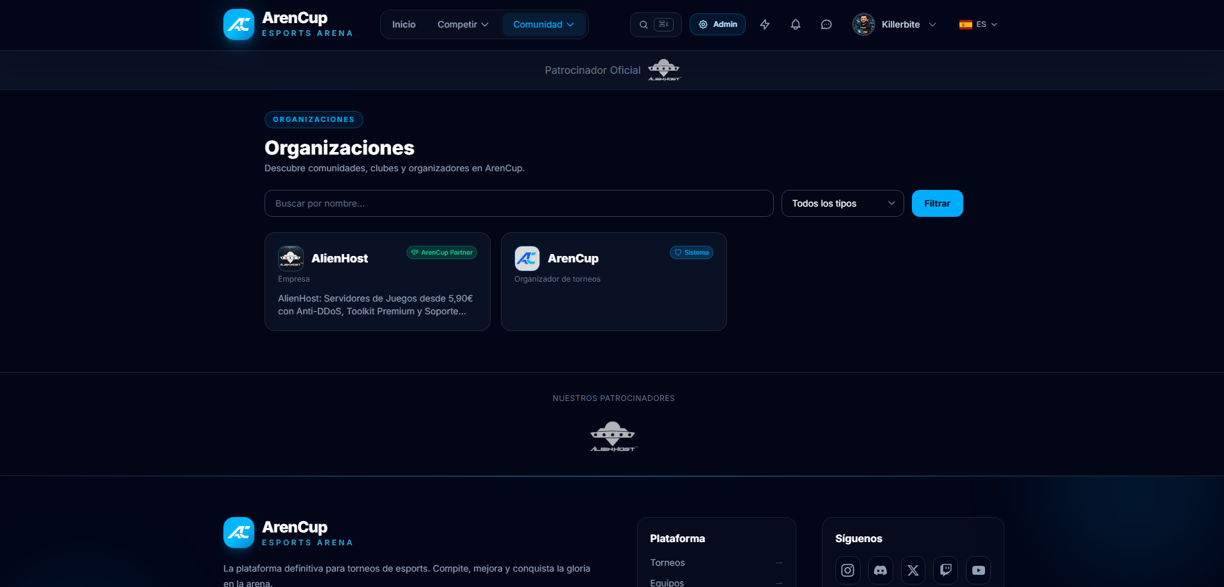Click the Spanish flag language icon

pyautogui.click(x=966, y=24)
